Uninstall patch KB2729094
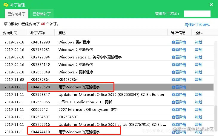This screenshot has width=218, height=136. (x=198, y=57)
